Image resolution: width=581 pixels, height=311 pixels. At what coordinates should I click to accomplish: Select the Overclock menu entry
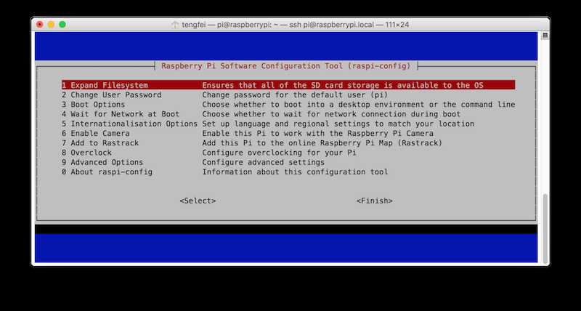point(86,153)
